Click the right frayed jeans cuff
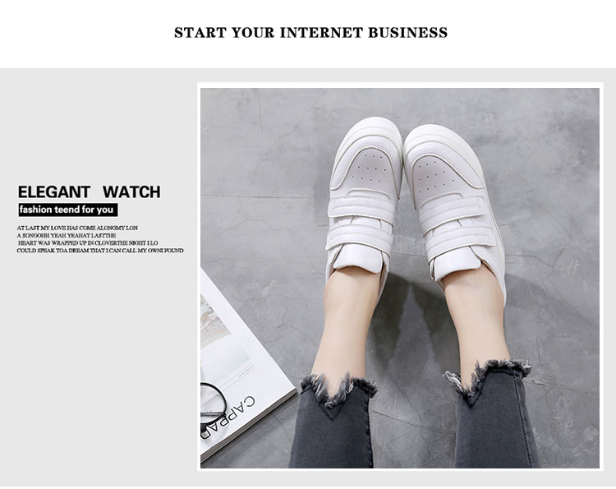 tap(489, 377)
